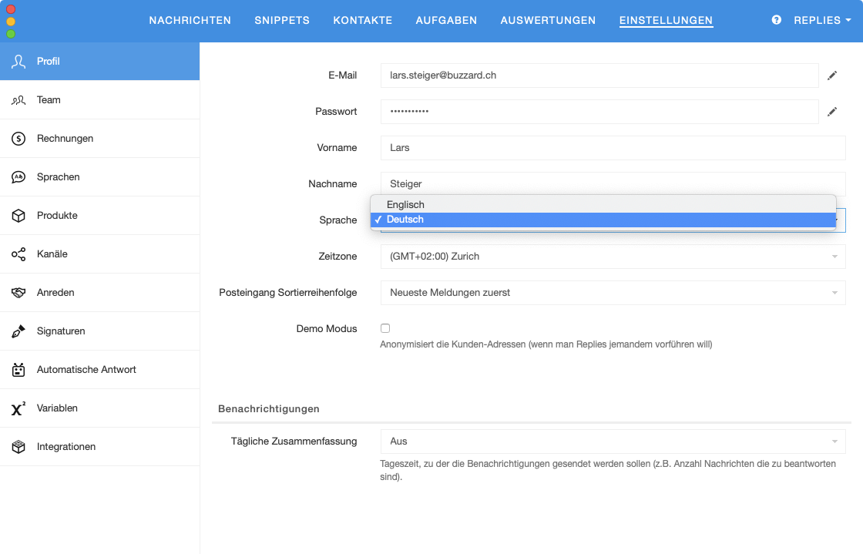Click the Signaturen pen icon

tap(18, 331)
